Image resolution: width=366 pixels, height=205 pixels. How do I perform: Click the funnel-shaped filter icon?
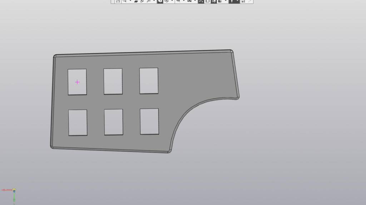click(x=231, y=1)
